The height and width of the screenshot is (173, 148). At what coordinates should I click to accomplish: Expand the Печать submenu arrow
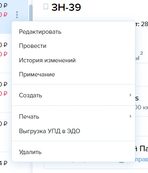[x=130, y=116]
